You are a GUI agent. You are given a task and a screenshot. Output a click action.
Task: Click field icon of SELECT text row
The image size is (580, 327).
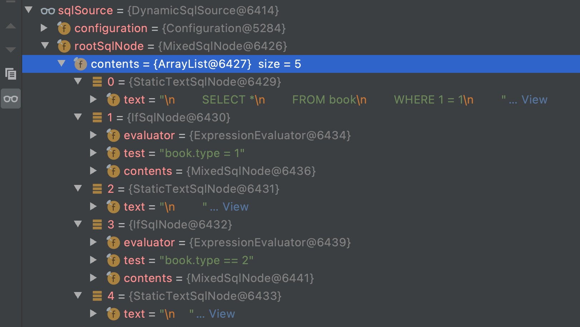(113, 99)
